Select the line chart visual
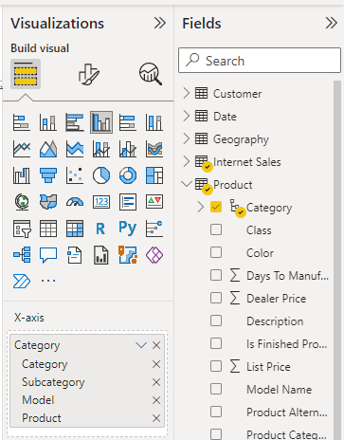The height and width of the screenshot is (440, 344). point(22,149)
